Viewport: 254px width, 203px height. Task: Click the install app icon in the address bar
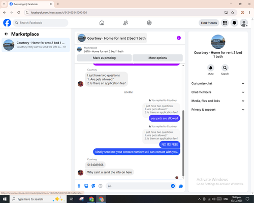pyautogui.click(x=226, y=13)
